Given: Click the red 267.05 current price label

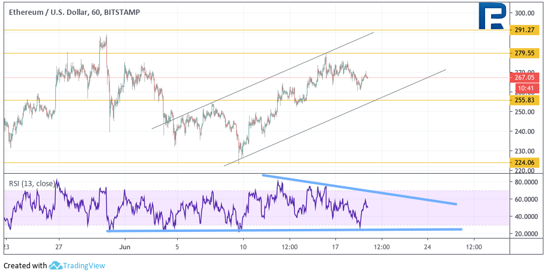Looking at the screenshot, I should pyautogui.click(x=526, y=77).
